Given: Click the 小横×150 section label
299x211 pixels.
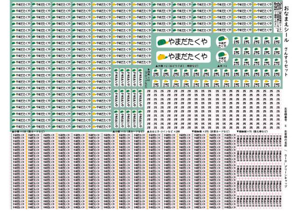Looking at the screenshot, I should (22, 132).
